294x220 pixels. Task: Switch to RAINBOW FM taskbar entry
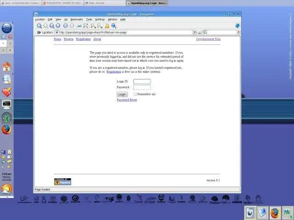point(63,3)
